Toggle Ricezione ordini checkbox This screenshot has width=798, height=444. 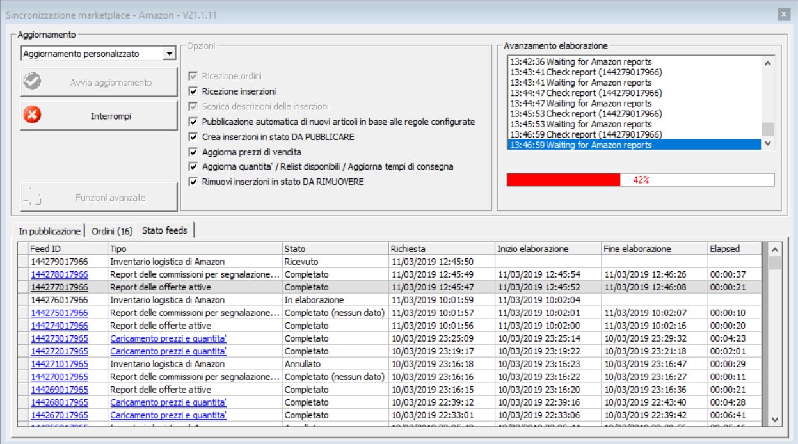tap(193, 76)
